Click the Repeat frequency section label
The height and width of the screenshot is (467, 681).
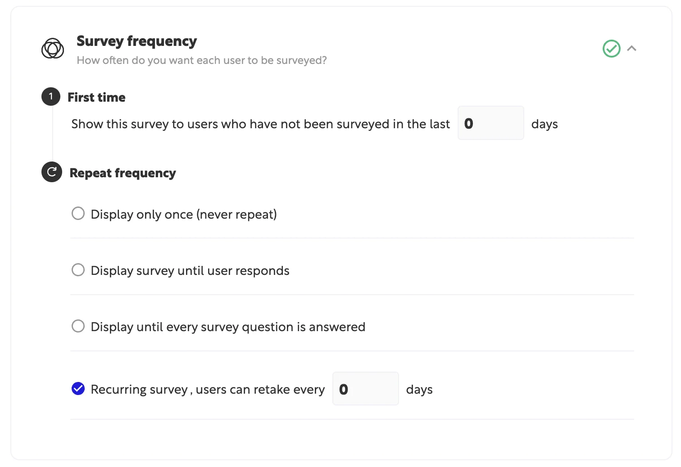[123, 173]
